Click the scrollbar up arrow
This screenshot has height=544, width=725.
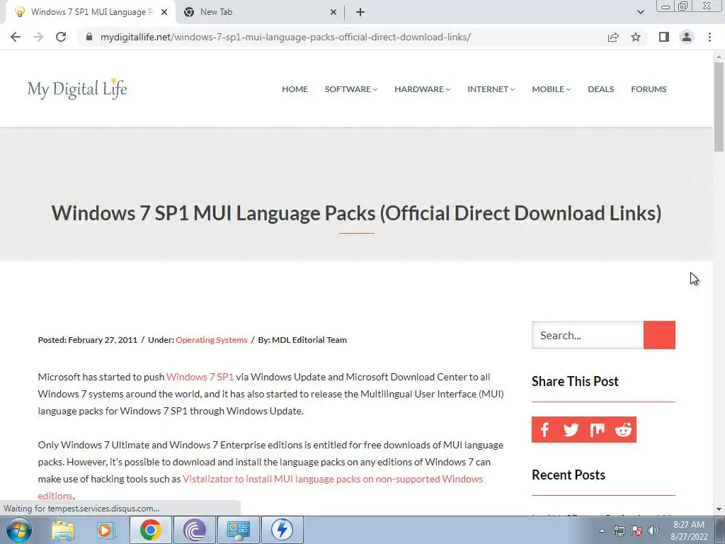click(719, 57)
